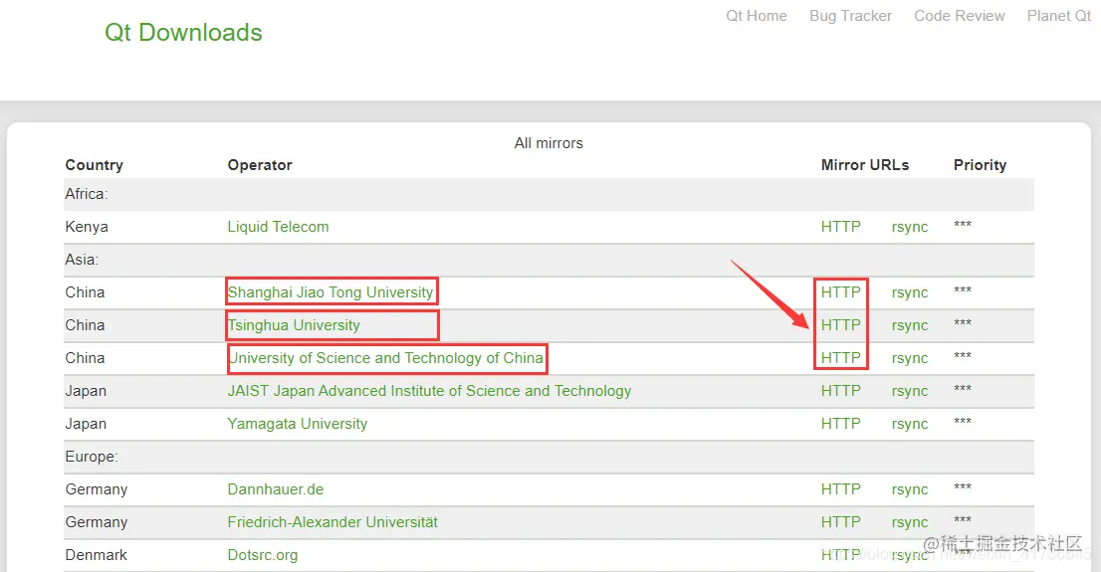Open the Yamagata University link
Image resolution: width=1101 pixels, height=572 pixels.
(297, 424)
